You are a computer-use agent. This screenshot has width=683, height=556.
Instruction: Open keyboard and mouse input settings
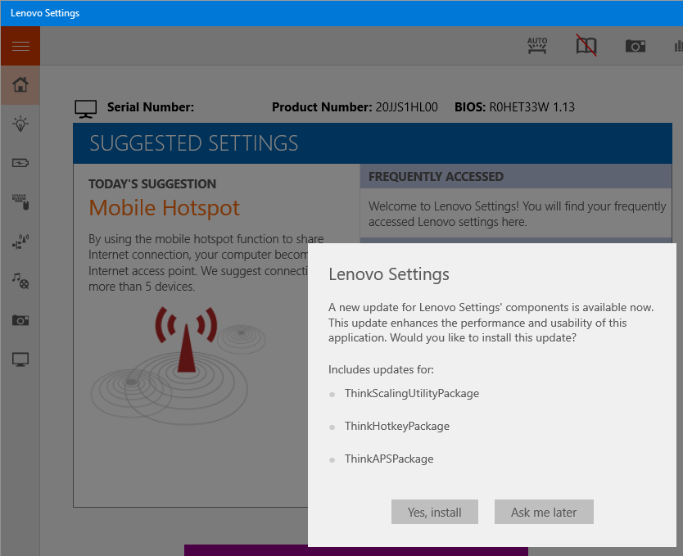[20, 202]
